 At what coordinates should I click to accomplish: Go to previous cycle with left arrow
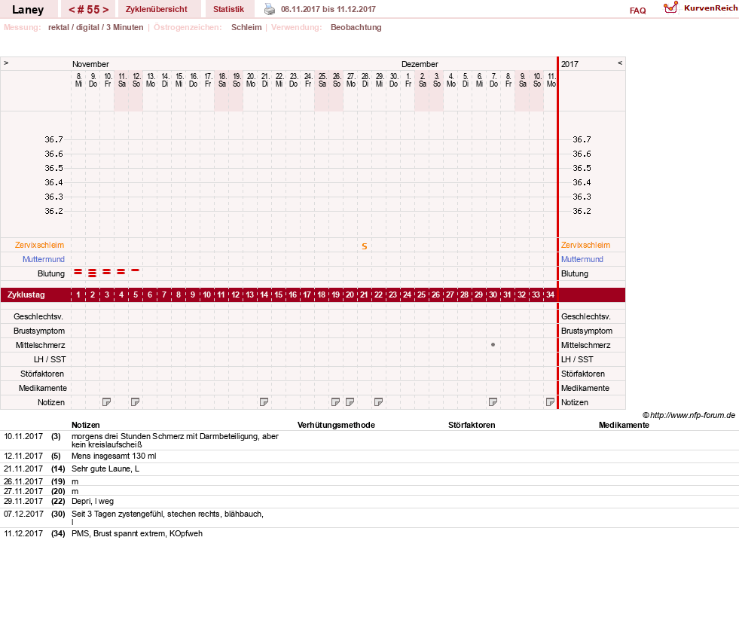72,10
